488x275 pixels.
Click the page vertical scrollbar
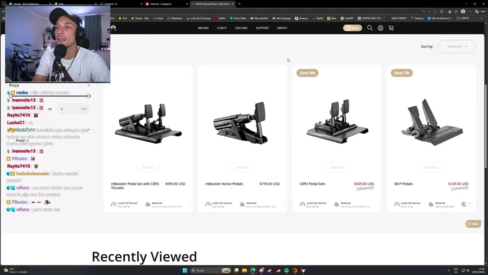point(486,126)
